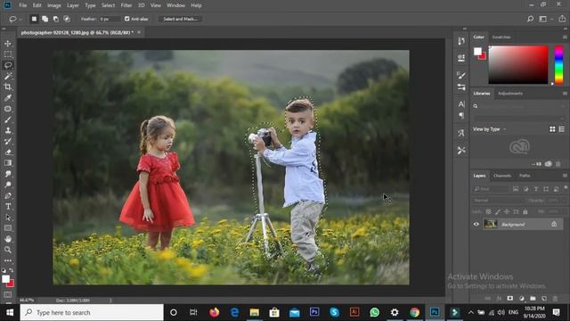Select the Gradient tool

[8, 163]
